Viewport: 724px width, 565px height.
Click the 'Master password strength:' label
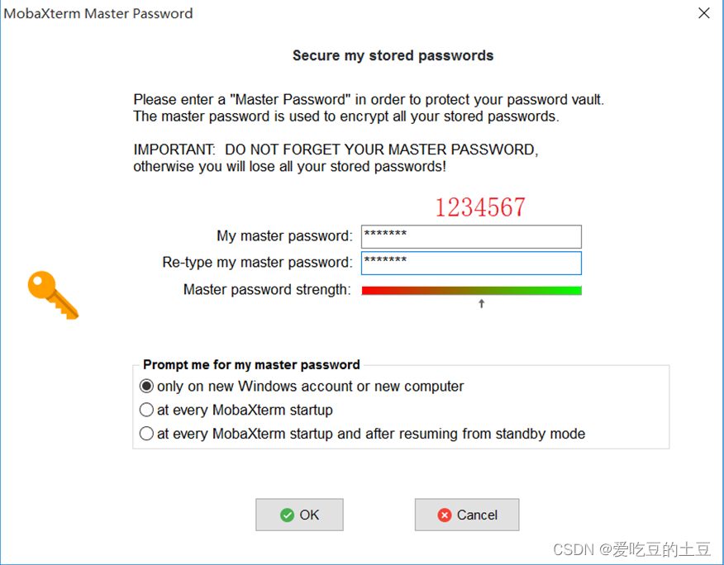[269, 290]
